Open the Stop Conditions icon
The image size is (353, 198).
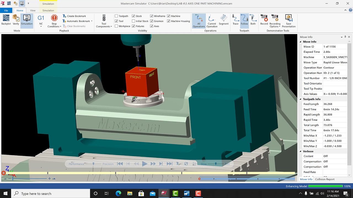coord(54,18)
